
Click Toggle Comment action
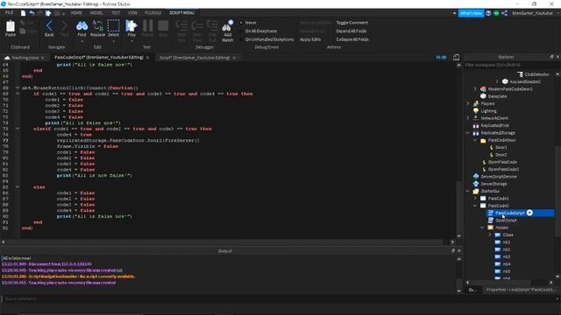352,23
